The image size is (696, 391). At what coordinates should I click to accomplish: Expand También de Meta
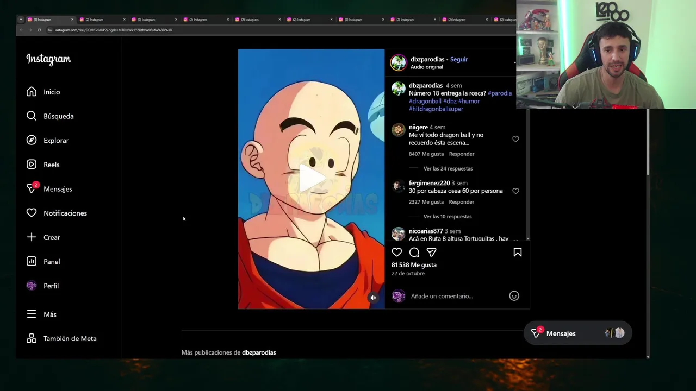[61, 338]
